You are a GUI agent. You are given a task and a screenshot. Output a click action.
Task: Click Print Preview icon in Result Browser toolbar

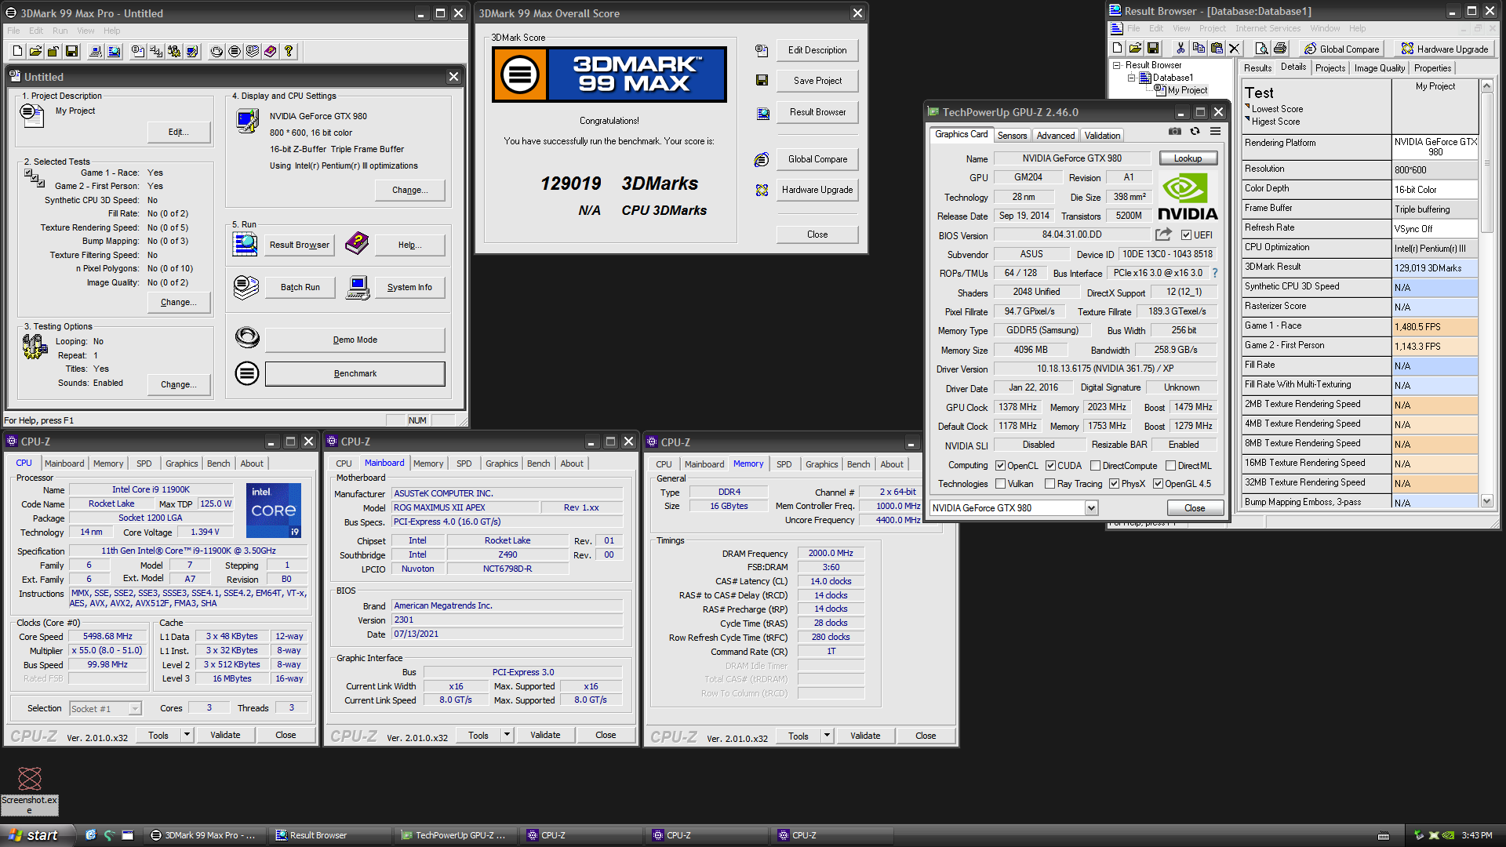tap(1261, 49)
